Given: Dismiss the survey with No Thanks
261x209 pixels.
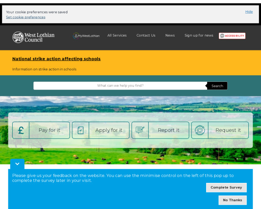Looking at the screenshot, I should click(233, 200).
